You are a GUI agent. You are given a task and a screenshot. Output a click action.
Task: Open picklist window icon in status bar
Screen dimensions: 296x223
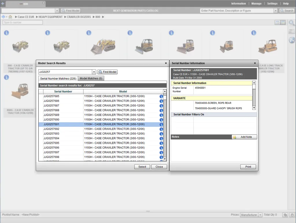(x=285, y=215)
